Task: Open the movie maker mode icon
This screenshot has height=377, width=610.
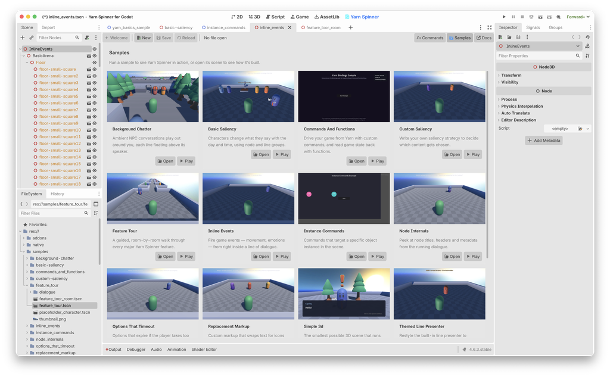Action: pyautogui.click(x=559, y=17)
